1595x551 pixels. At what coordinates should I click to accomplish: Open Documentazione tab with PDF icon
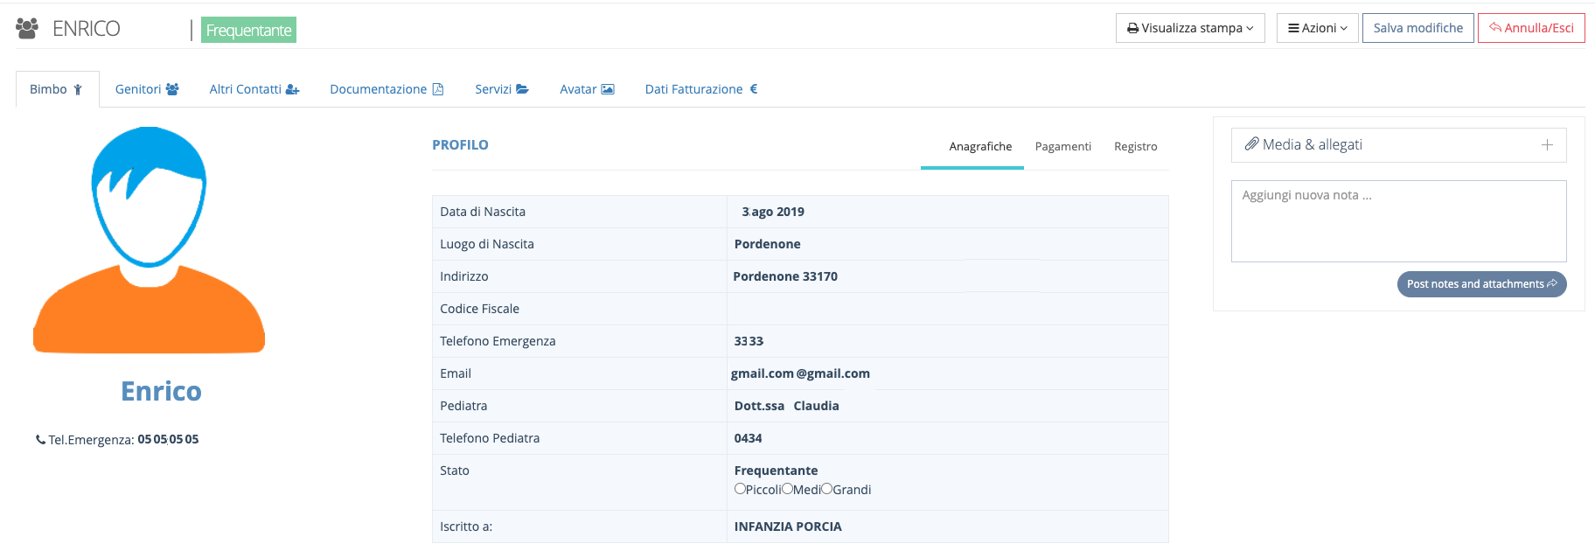pos(387,89)
